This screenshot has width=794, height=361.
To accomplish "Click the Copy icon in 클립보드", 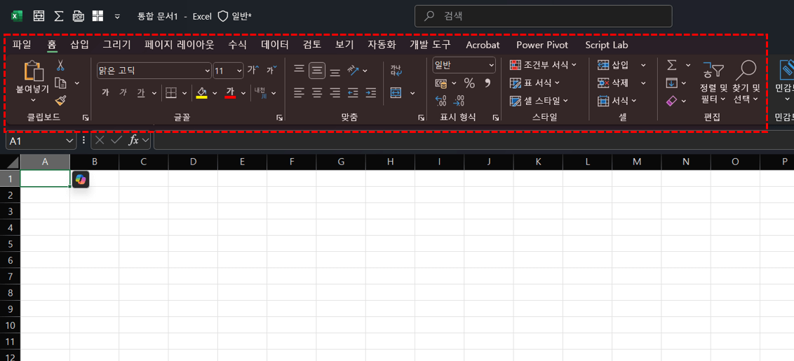I will 61,83.
